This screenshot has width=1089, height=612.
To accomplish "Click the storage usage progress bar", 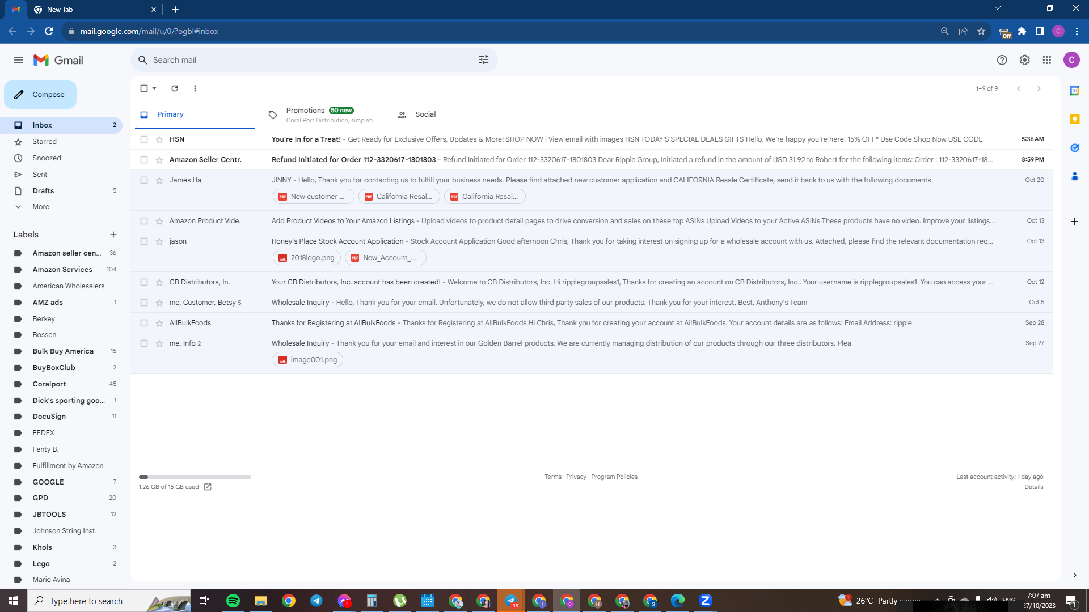I will [x=195, y=477].
